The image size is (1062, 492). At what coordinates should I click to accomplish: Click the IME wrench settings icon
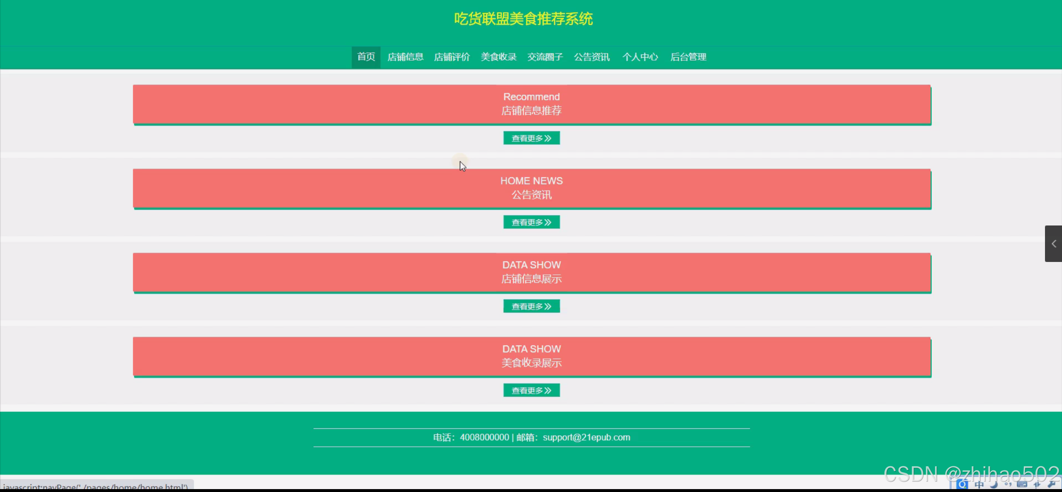[x=1051, y=485]
